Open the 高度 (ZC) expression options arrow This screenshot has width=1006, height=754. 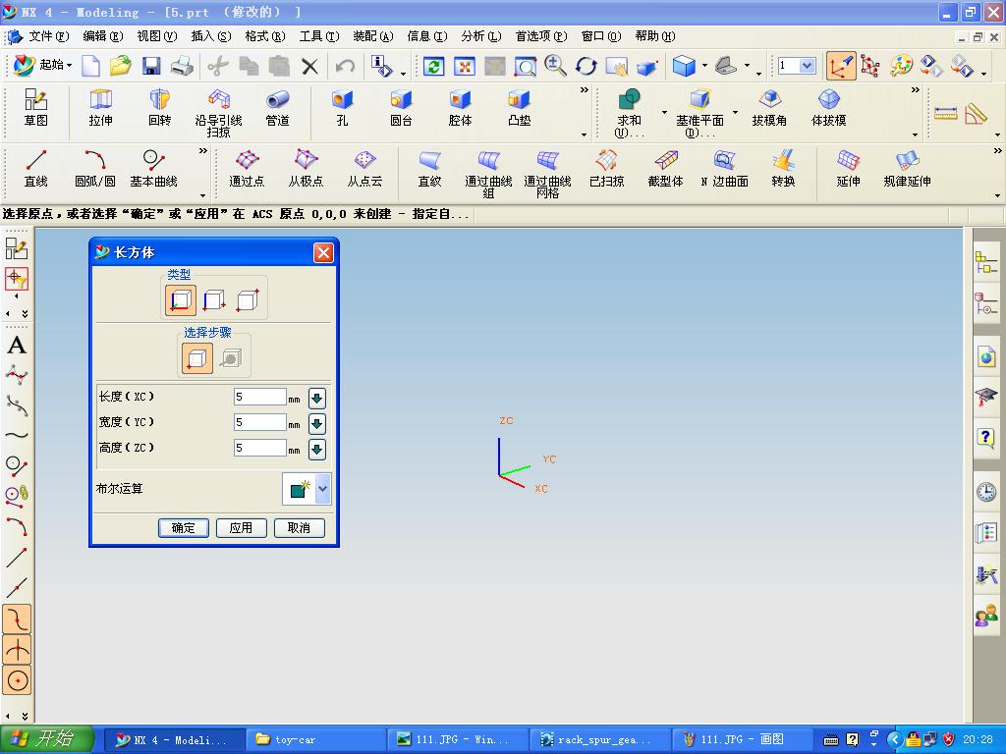tap(317, 450)
